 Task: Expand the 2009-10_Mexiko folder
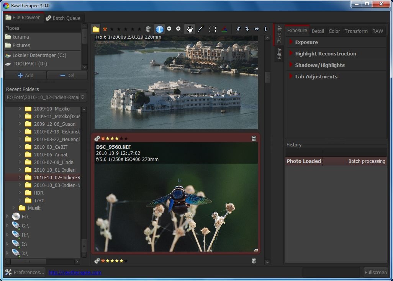[20, 109]
